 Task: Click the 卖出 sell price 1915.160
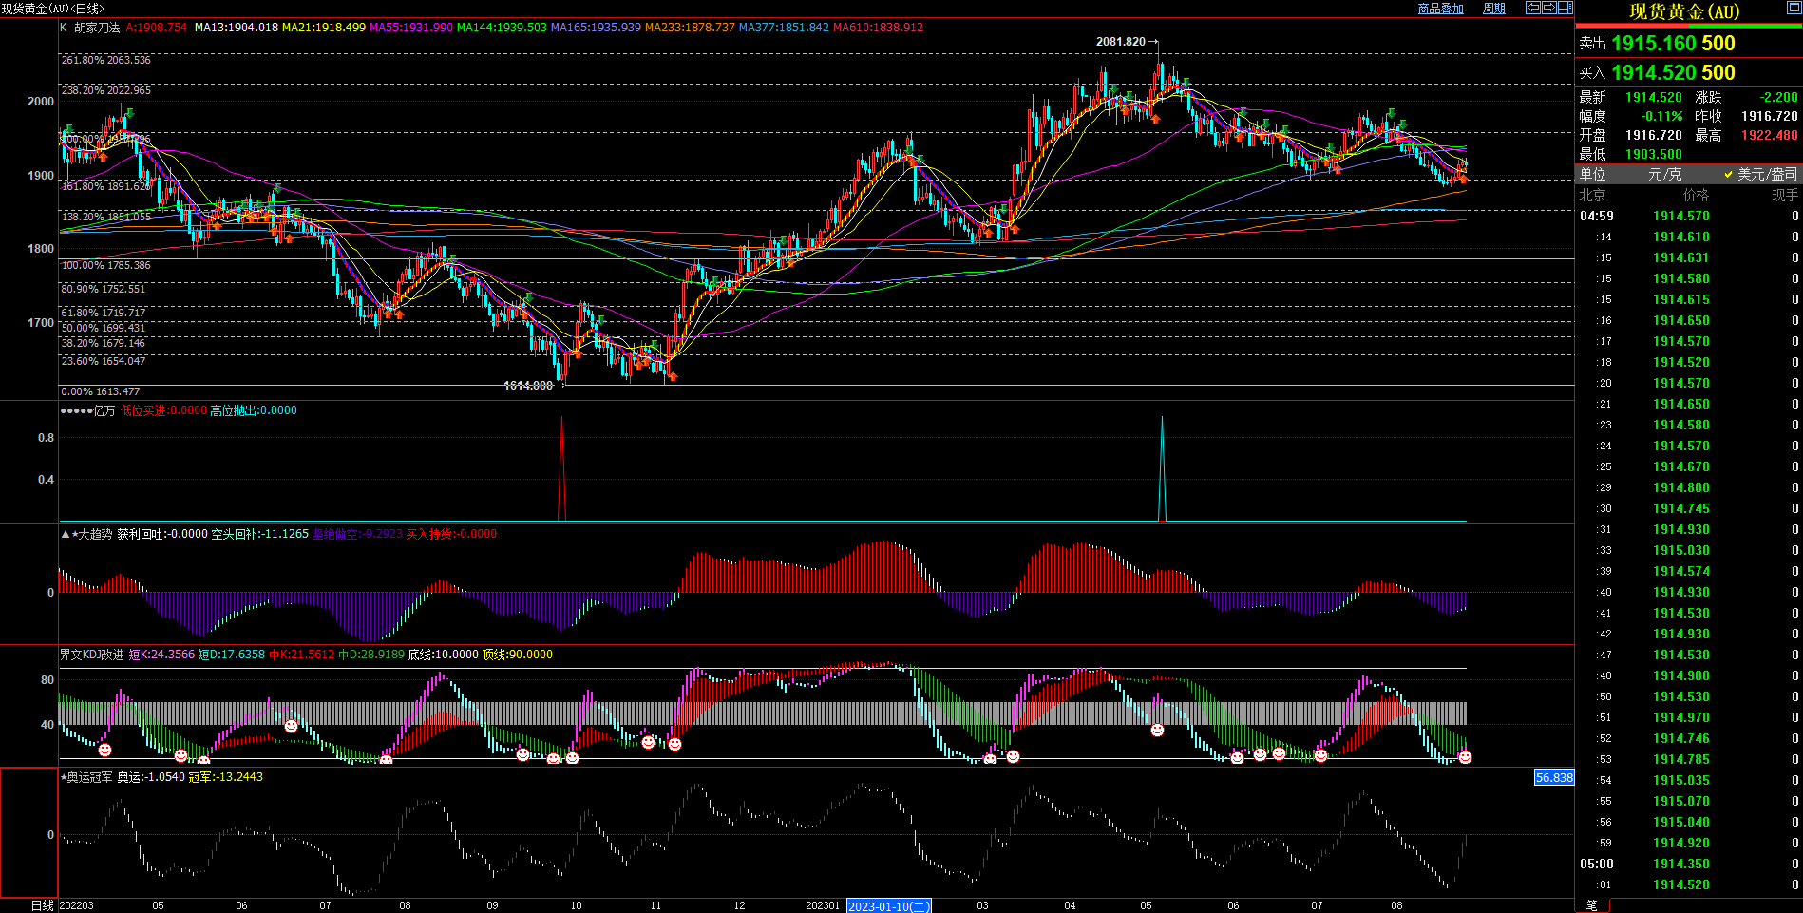1672,44
